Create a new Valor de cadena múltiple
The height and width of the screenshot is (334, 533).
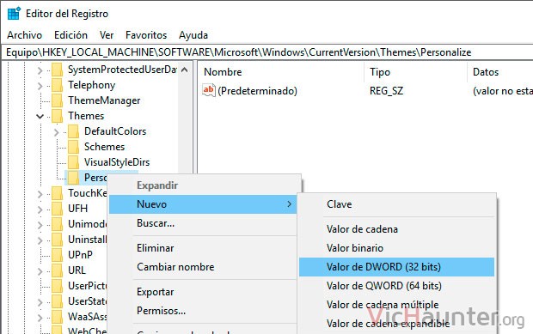[x=396, y=305]
